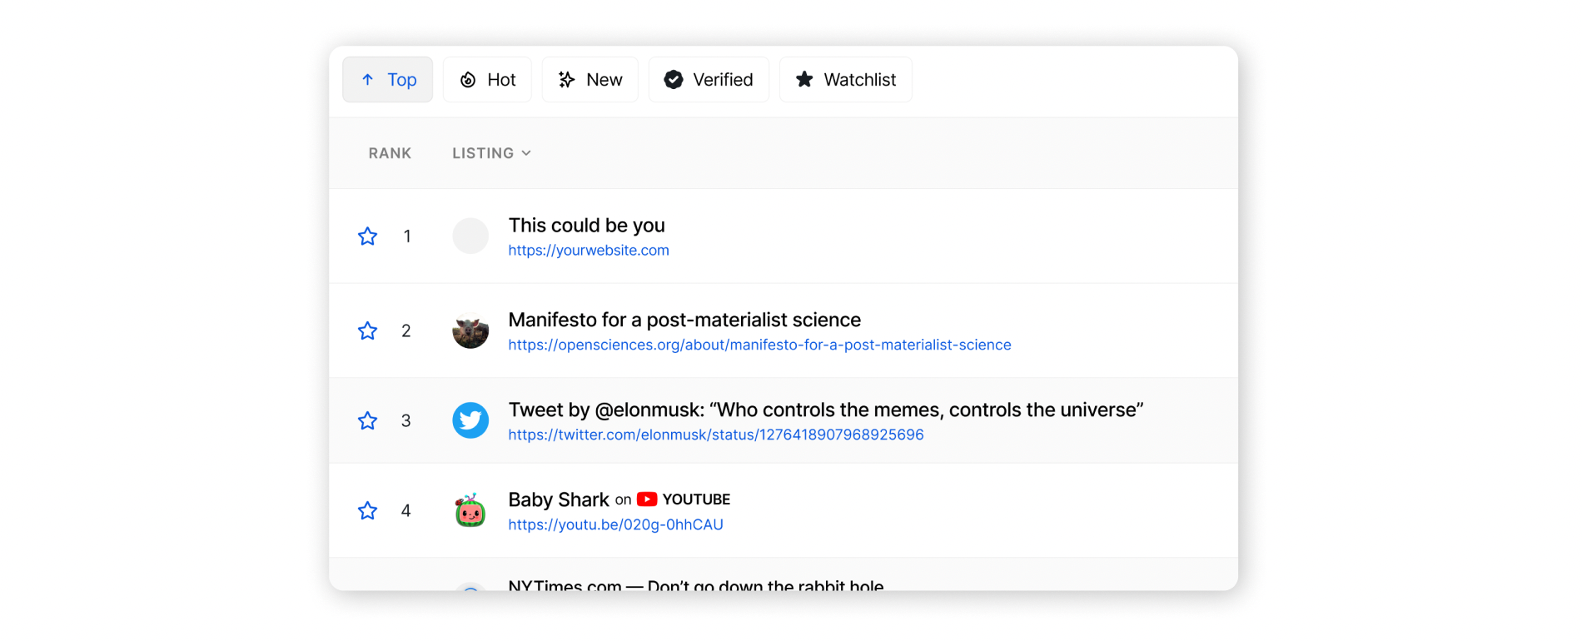Click the checkmark badge on Verified

(x=674, y=80)
